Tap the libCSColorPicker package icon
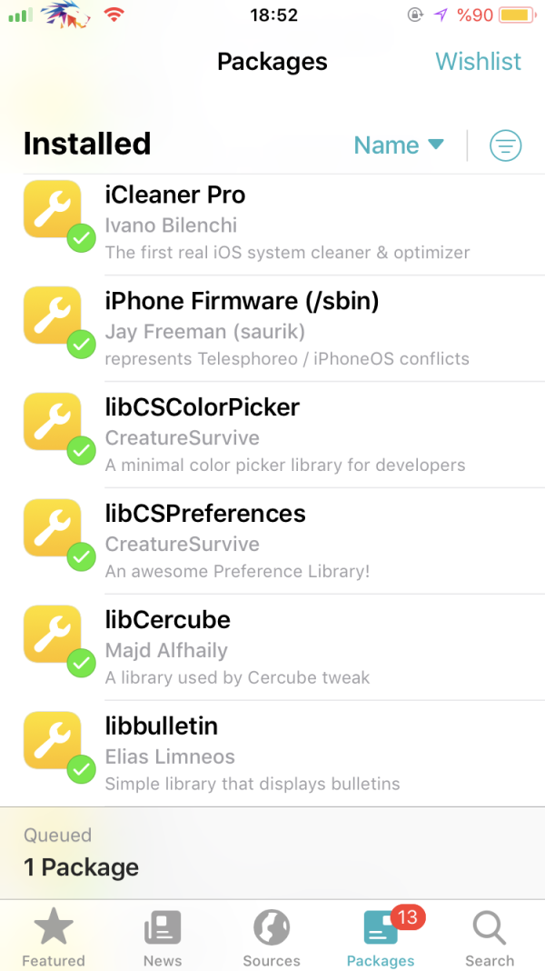Image resolution: width=545 pixels, height=971 pixels. (x=52, y=421)
